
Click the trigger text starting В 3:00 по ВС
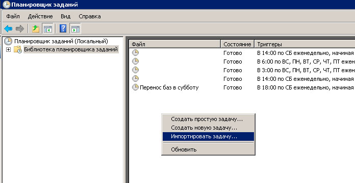pos(306,70)
